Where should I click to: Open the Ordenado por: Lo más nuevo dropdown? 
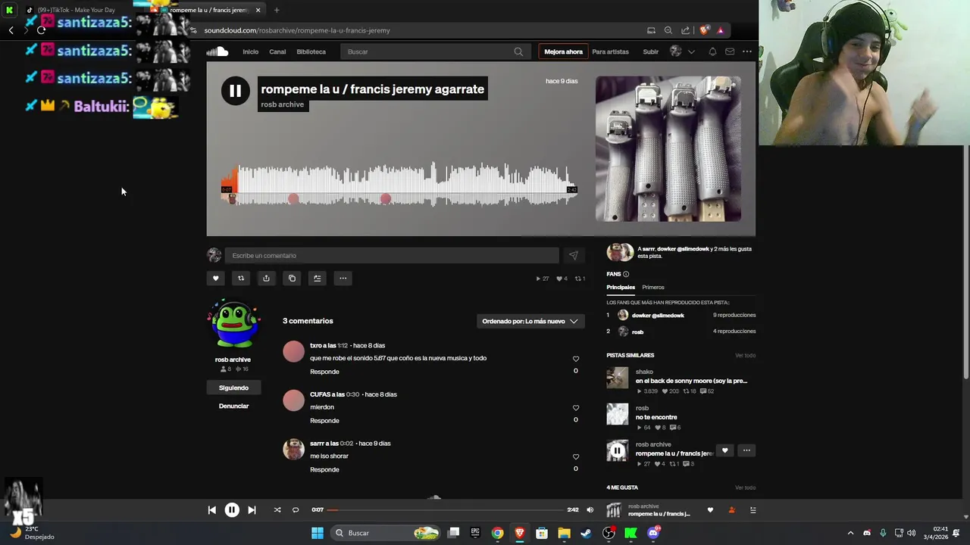530,321
